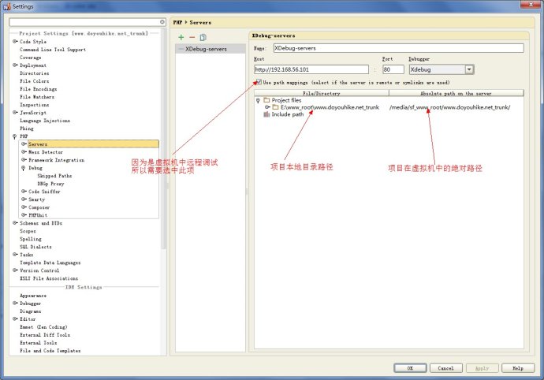The image size is (544, 380).
Task: Open Appearance IDE settings
Action: (33, 296)
